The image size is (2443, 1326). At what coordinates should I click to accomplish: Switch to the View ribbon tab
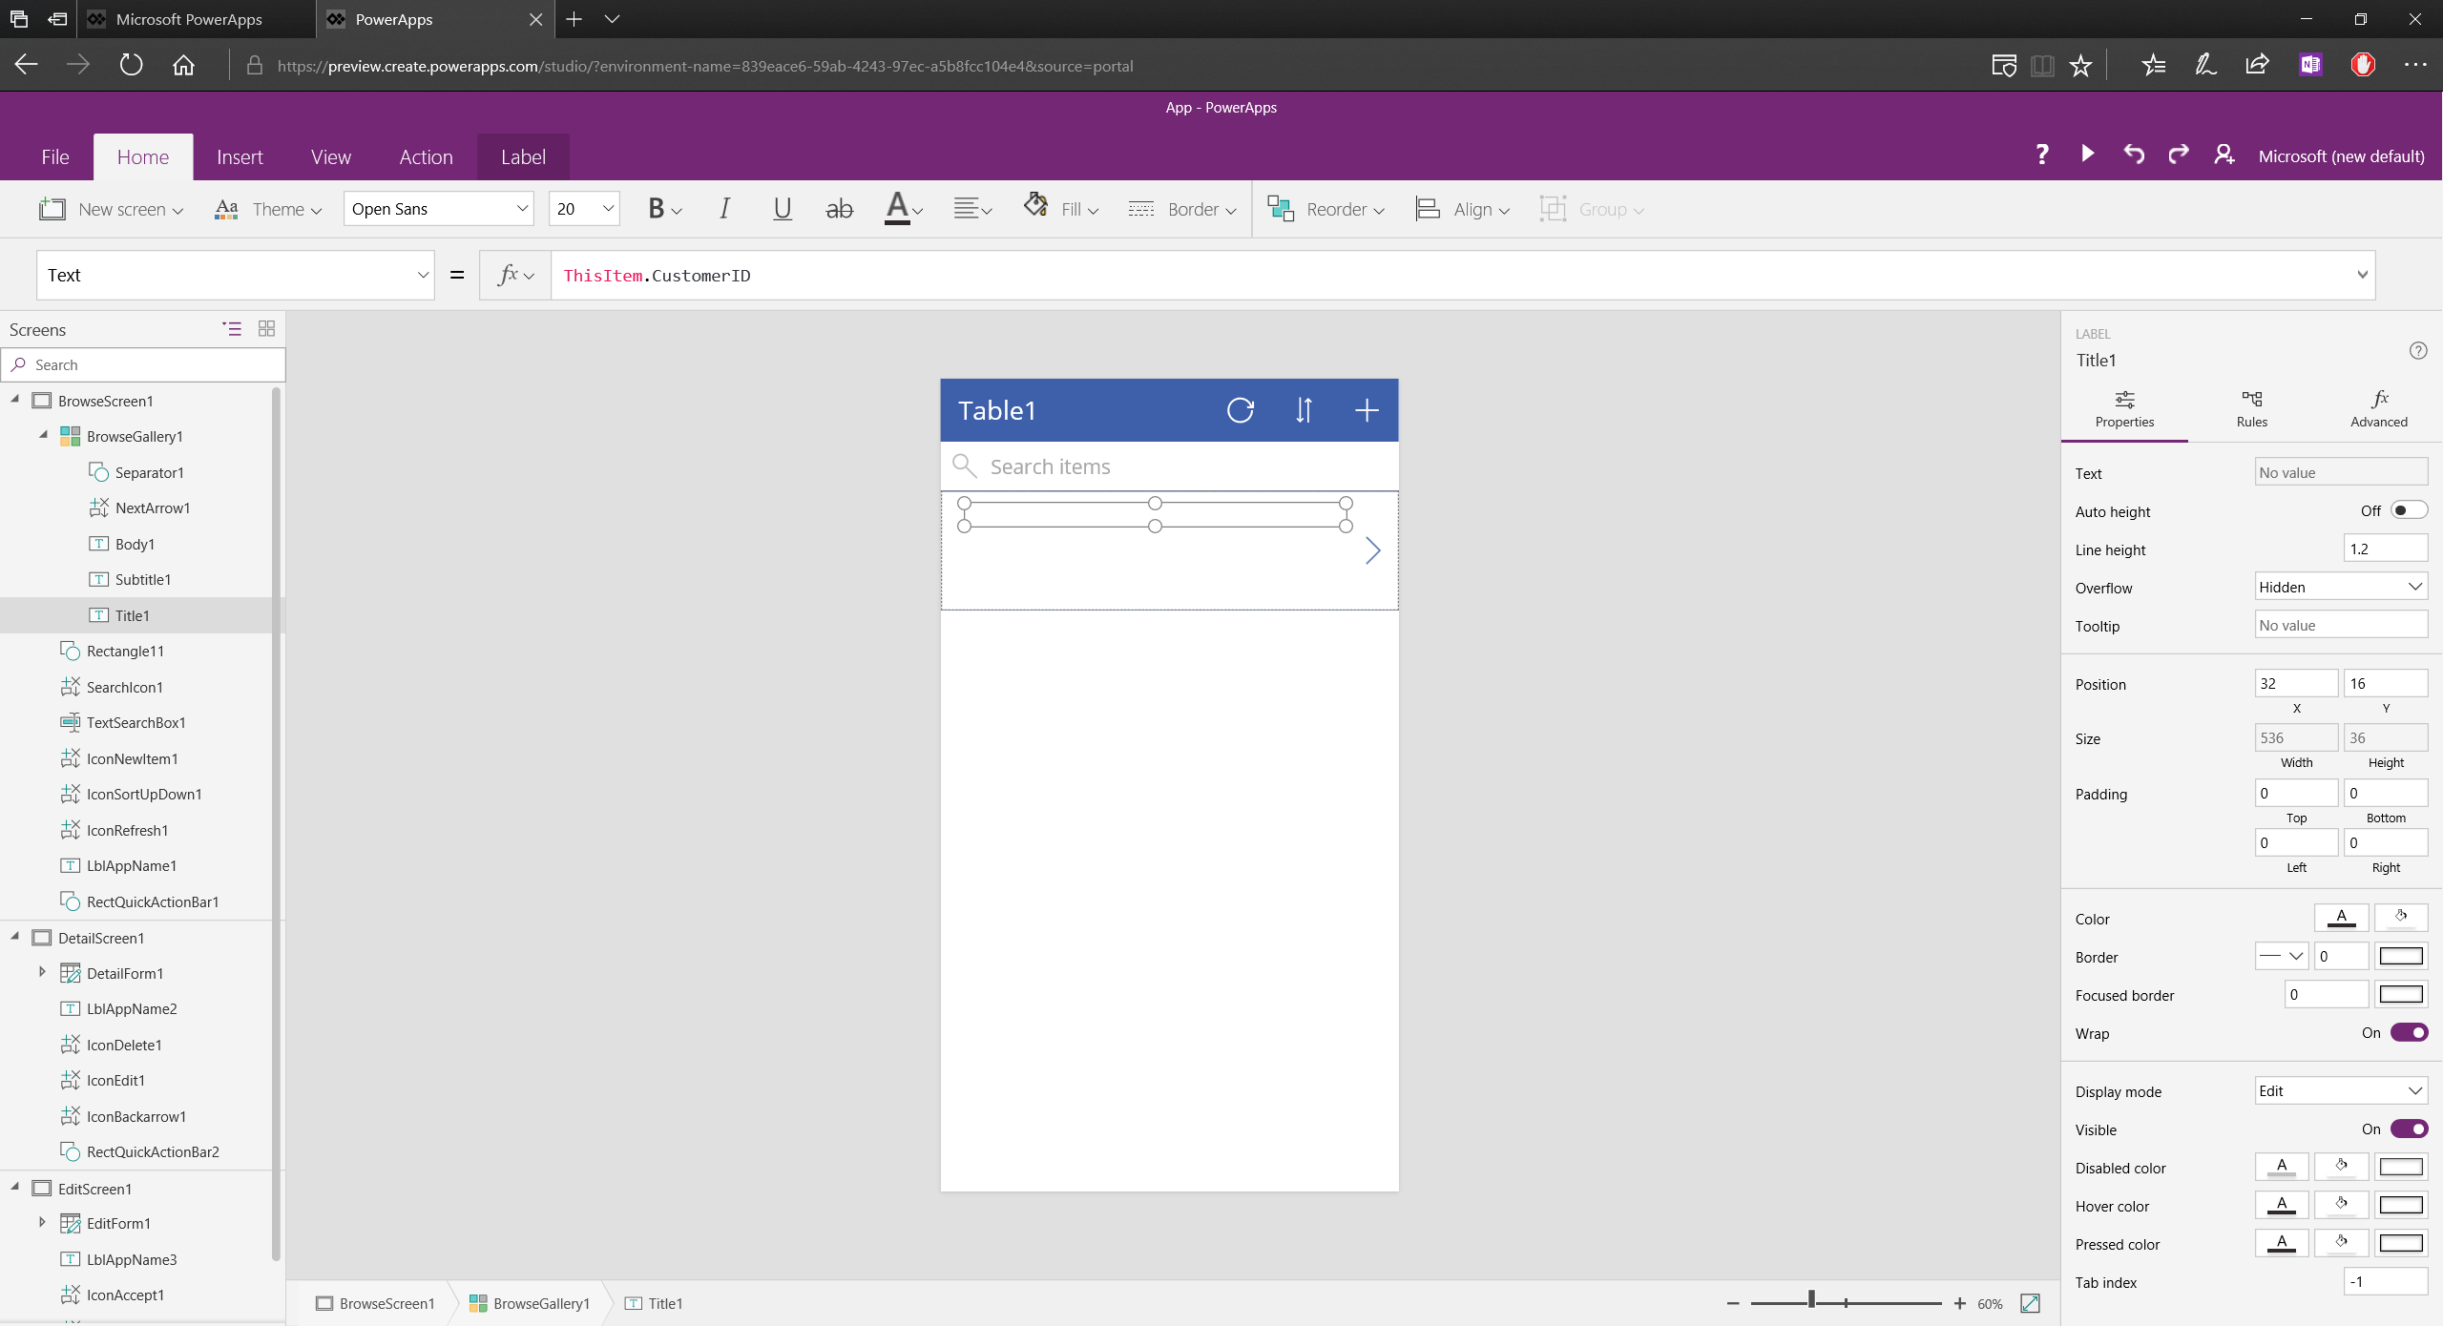[x=330, y=156]
